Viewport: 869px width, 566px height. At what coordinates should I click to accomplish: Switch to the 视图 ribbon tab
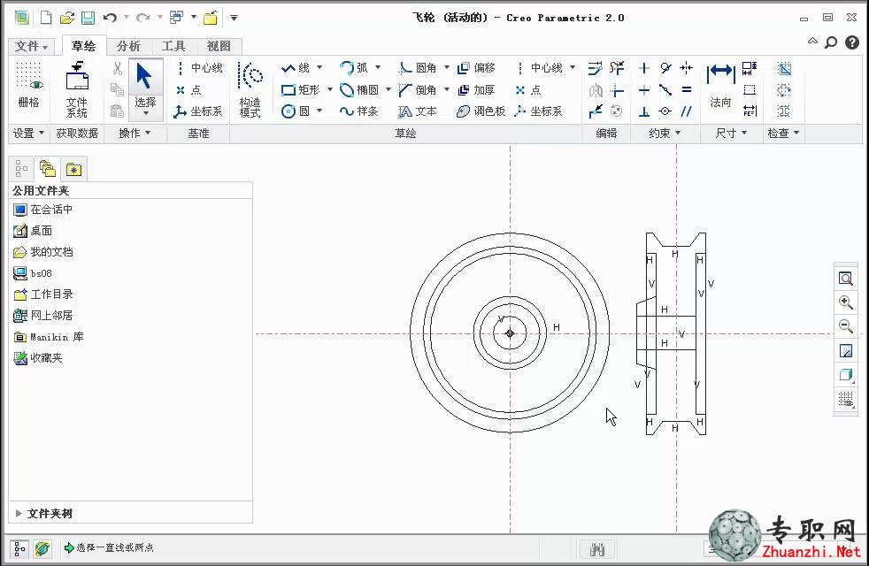point(219,46)
